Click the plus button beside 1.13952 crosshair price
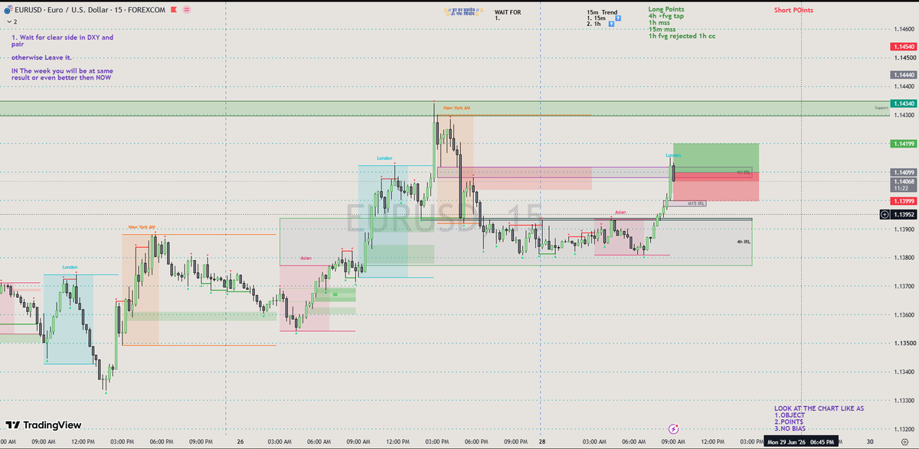The width and height of the screenshot is (919, 449). pyautogui.click(x=885, y=214)
